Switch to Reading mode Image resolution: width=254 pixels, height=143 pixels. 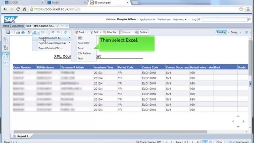click(x=221, y=32)
